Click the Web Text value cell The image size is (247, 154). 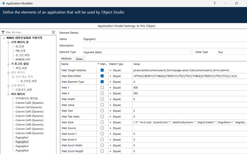pyautogui.click(x=189, y=111)
